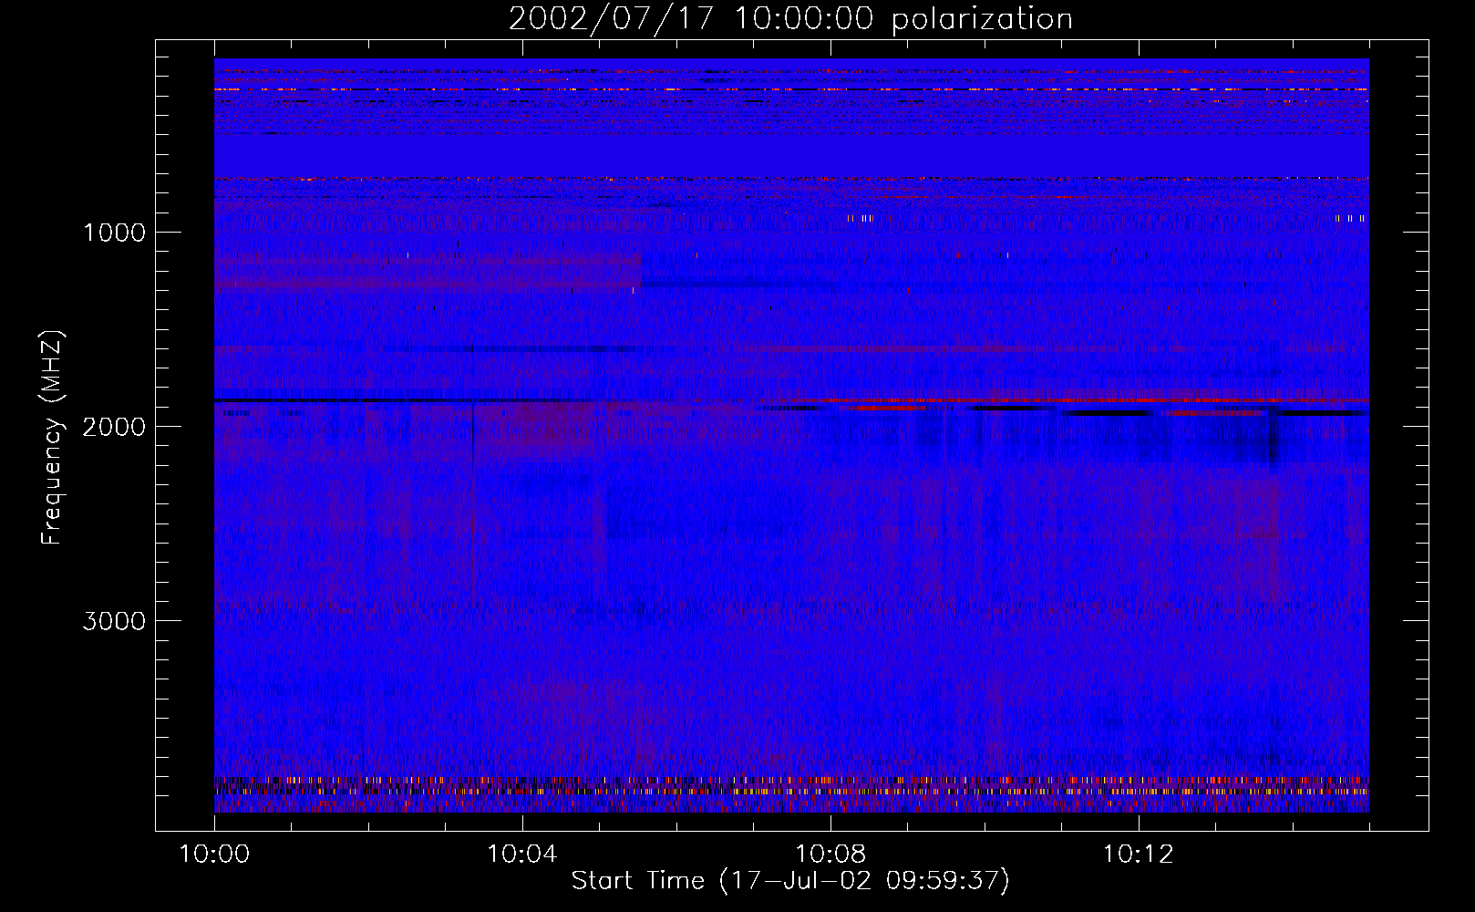
Task: Click the 10:08 time tick label
Action: click(830, 855)
